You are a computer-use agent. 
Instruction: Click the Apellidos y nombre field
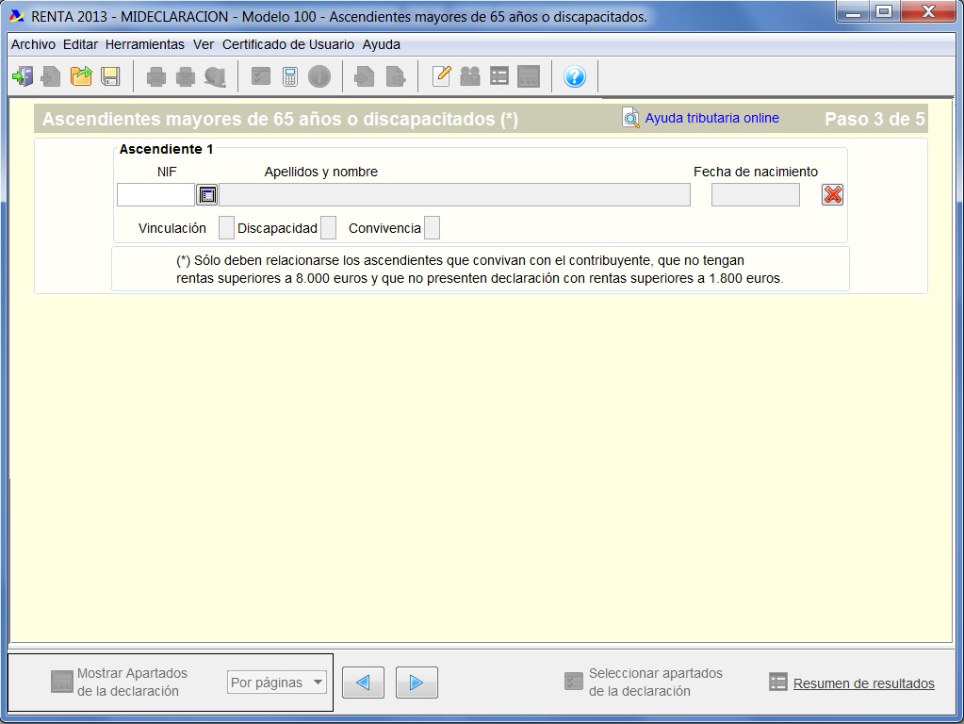454,195
